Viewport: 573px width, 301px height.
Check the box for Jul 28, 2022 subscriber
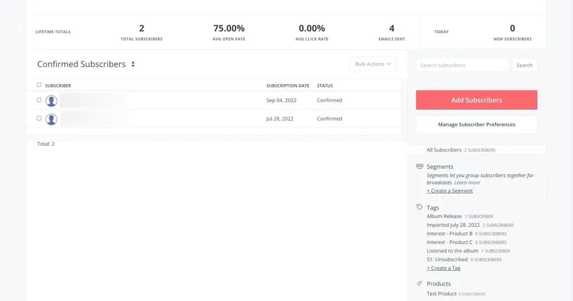coord(39,118)
